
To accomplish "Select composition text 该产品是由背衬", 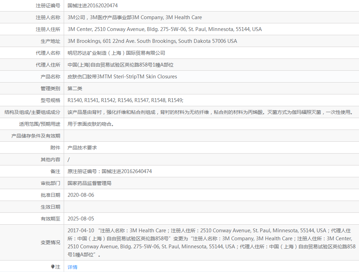I will point(211,112).
